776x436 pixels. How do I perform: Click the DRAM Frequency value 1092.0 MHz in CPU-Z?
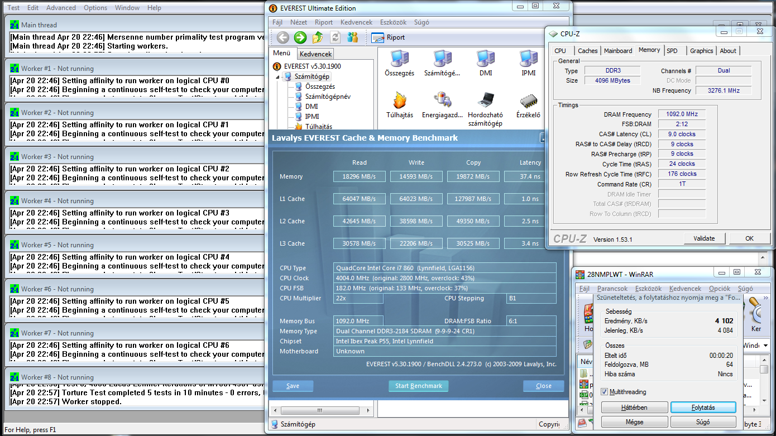(x=682, y=114)
